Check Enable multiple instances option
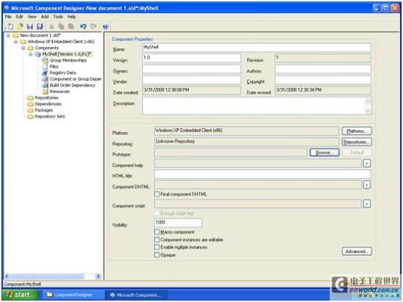The image size is (403, 302). tap(157, 247)
